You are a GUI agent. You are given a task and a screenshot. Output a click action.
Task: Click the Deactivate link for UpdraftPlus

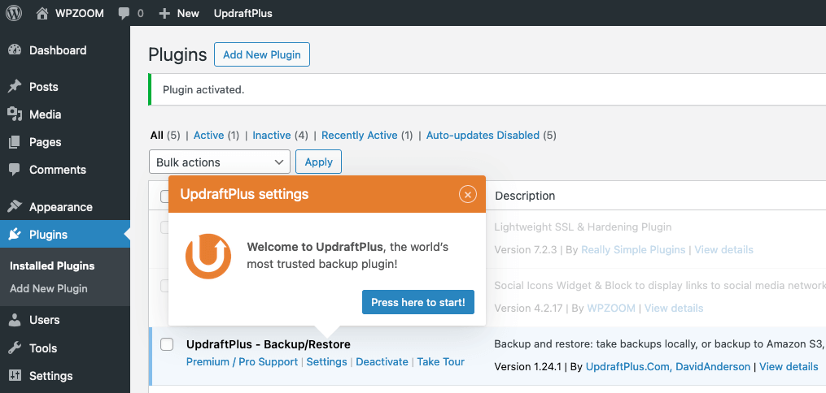click(382, 361)
